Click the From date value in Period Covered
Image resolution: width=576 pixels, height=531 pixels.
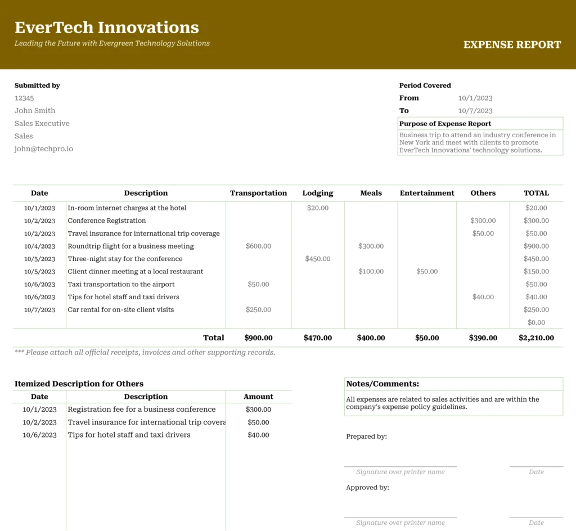[475, 98]
